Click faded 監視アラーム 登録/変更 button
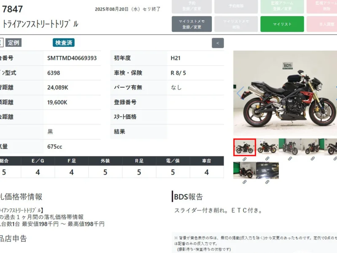 point(282,6)
